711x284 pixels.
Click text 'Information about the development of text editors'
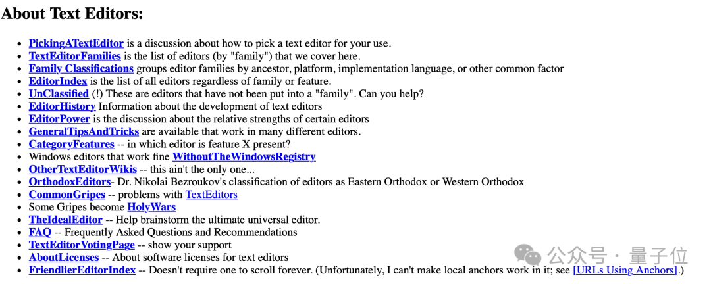211,106
